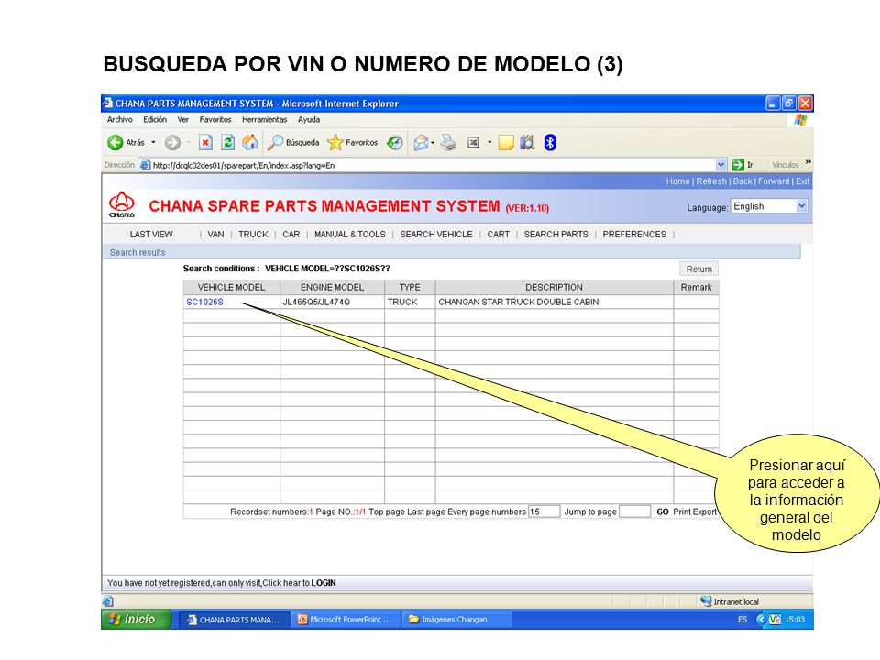Click the Bluetooth toolbar icon
The width and height of the screenshot is (880, 660).
click(550, 143)
